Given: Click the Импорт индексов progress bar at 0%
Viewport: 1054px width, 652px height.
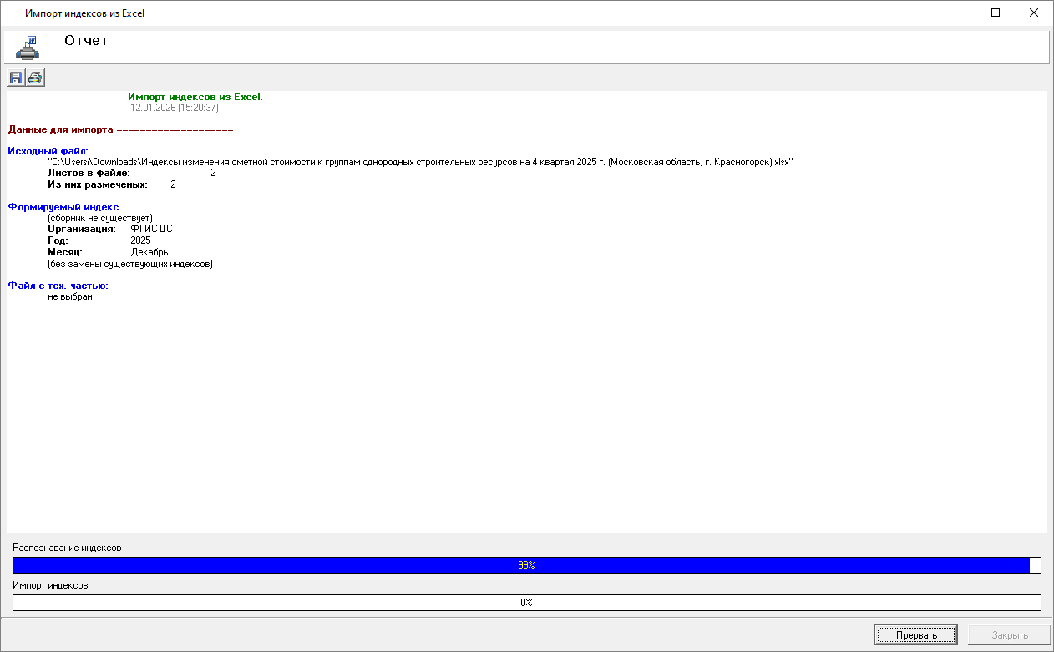Looking at the screenshot, I should [x=526, y=603].
